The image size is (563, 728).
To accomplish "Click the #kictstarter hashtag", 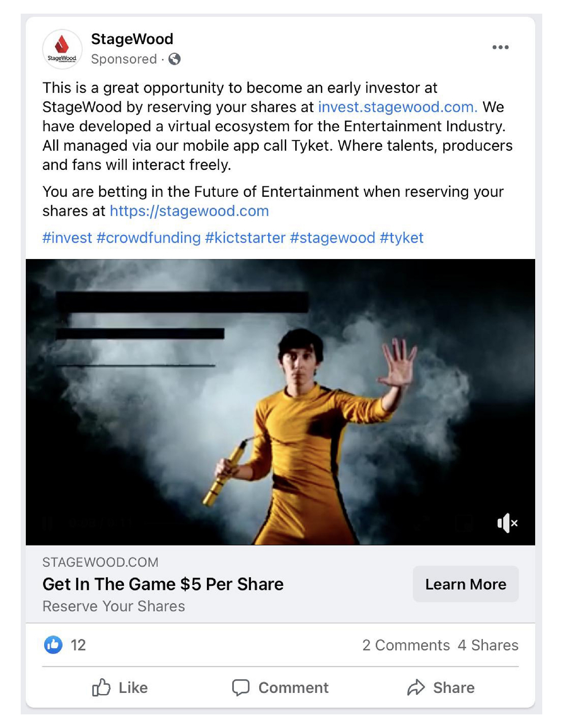I will coord(245,238).
